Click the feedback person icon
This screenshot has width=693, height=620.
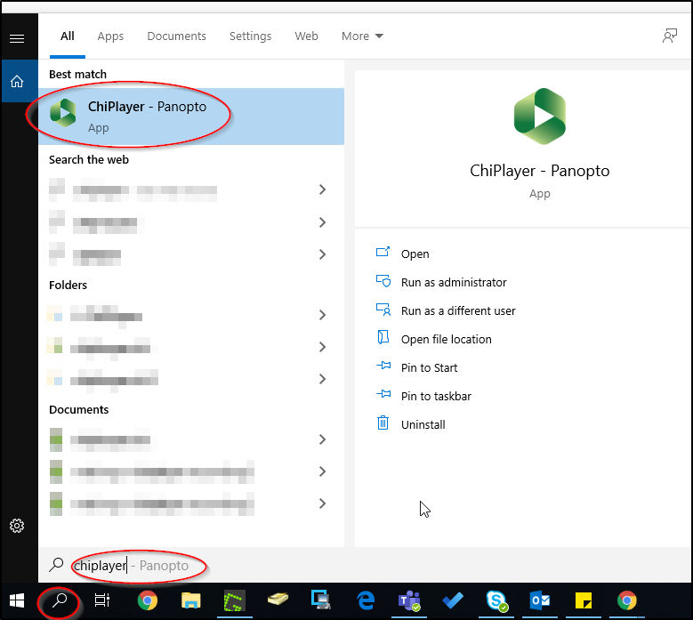pyautogui.click(x=670, y=36)
